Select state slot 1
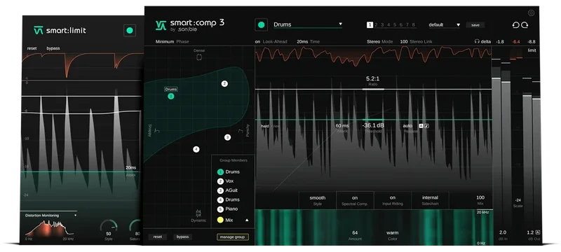561x252 pixels. tap(370, 24)
